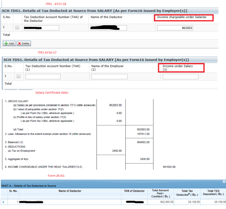226x209 pixels.
Task: Tick the checkbox in AY17-18 row 1
Action: [17, 28]
